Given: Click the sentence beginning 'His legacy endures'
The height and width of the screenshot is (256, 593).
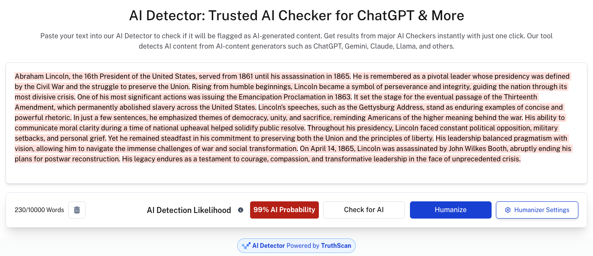Looking at the screenshot, I should tap(321, 159).
